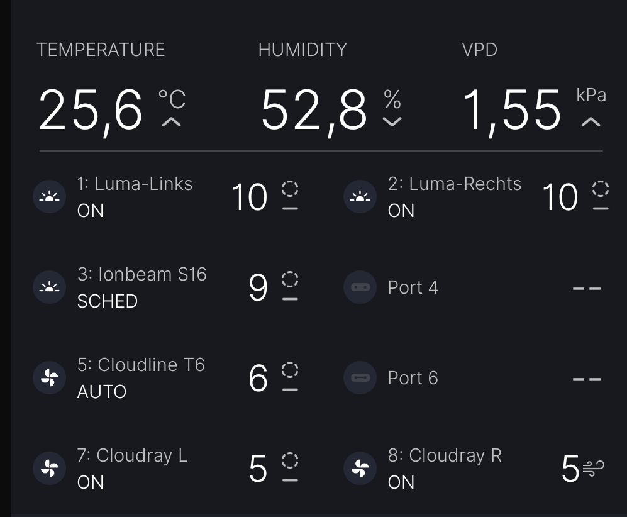627x517 pixels.
Task: Click the Cloudray R fan icon
Action: [360, 469]
